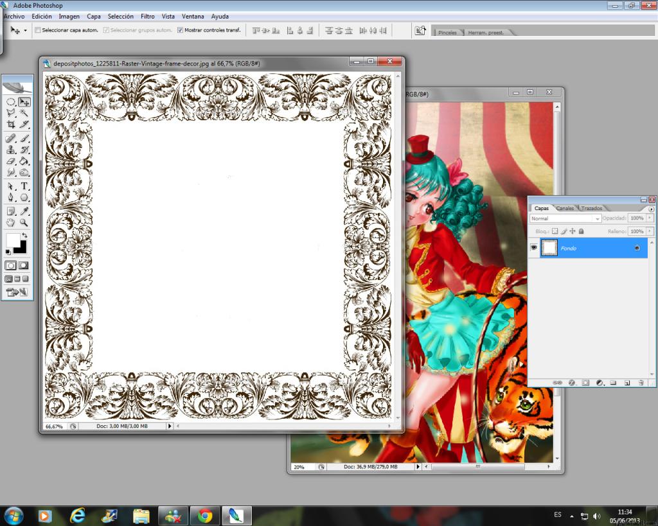Image resolution: width=658 pixels, height=526 pixels.
Task: Select the Elliptical Marquee tool
Action: pos(11,102)
